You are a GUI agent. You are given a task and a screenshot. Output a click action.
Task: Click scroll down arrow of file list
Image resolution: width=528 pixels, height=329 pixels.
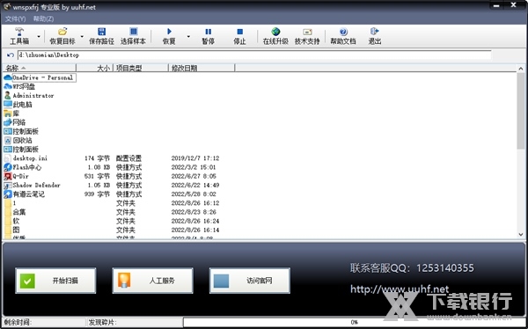[x=521, y=234]
